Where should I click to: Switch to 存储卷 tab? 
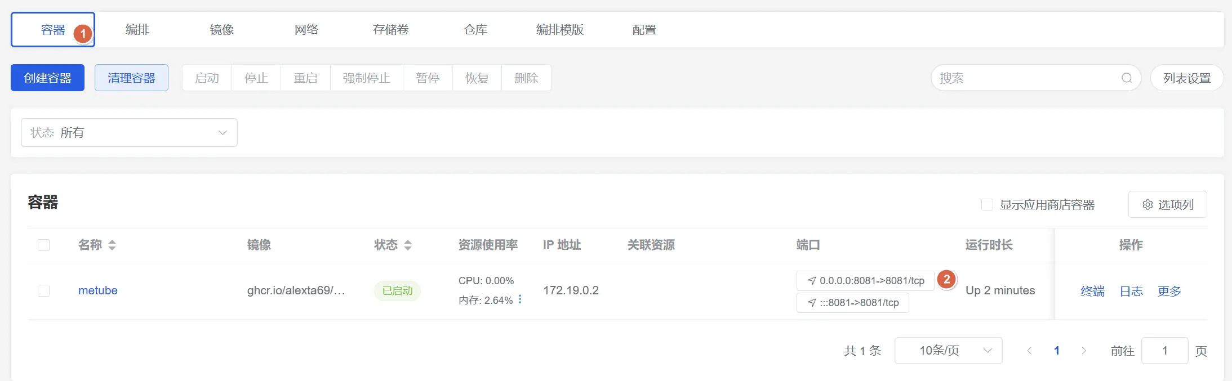click(391, 30)
